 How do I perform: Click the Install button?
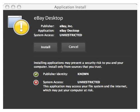coord(46,47)
